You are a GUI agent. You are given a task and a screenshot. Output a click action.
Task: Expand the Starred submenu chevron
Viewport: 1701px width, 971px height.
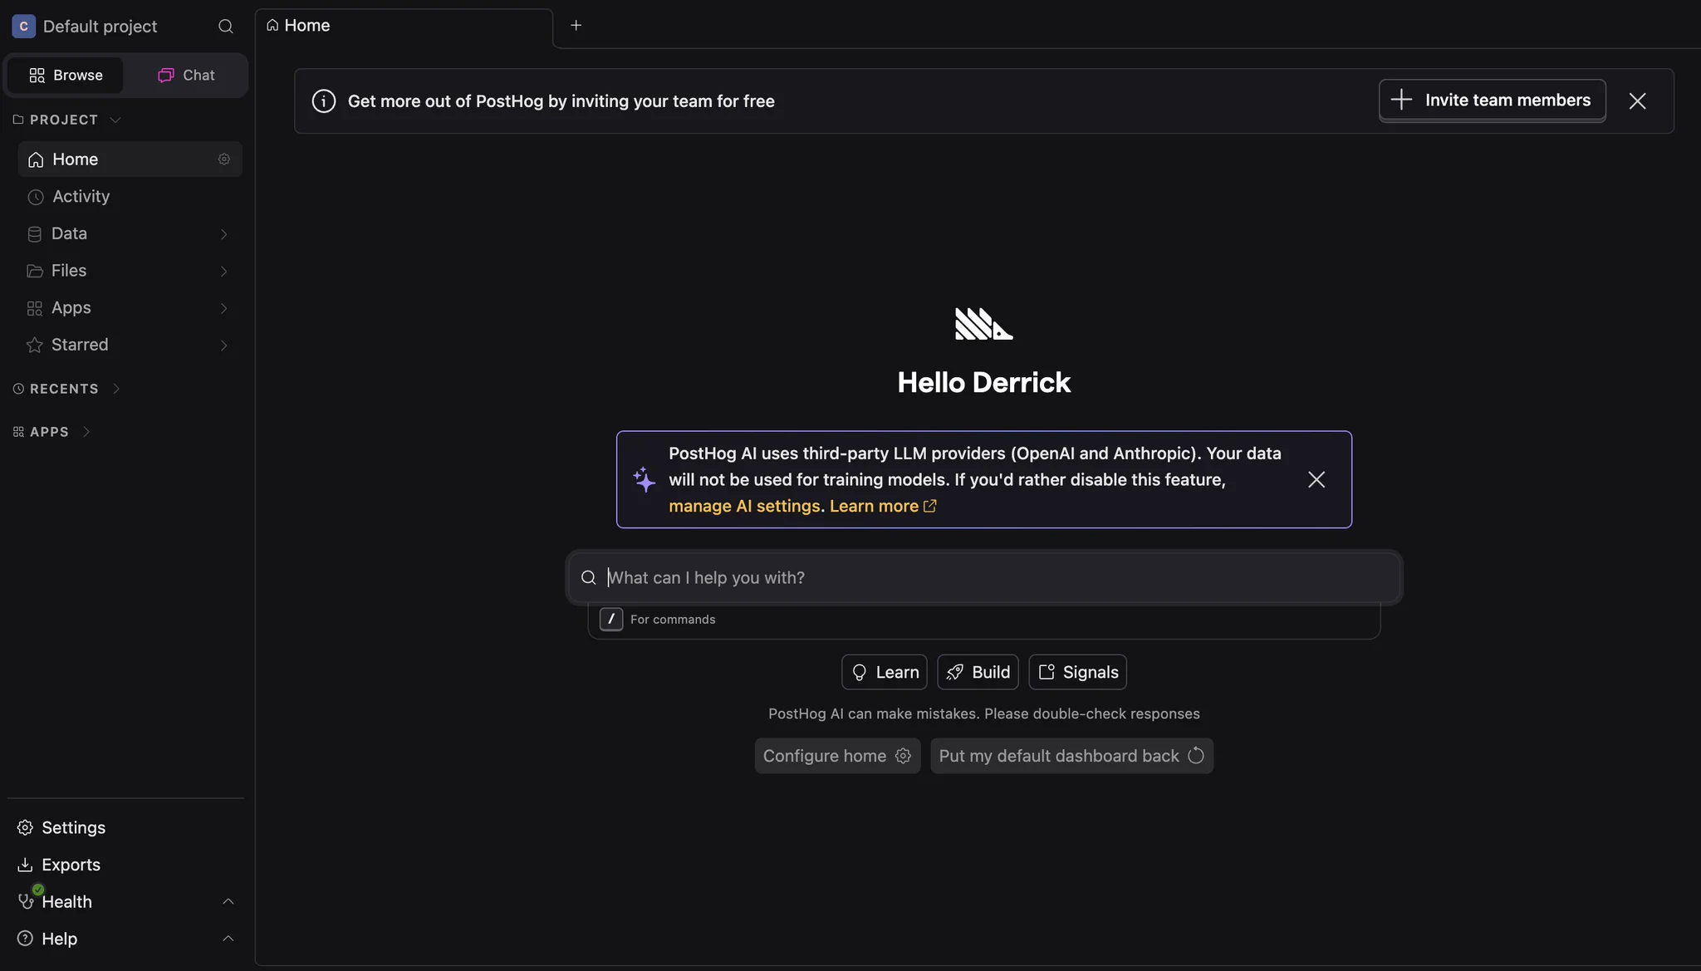pos(223,346)
